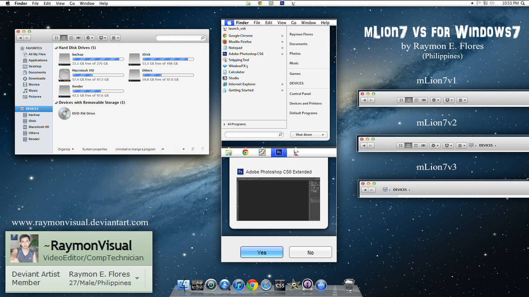Image resolution: width=529 pixels, height=297 pixels.
Task: Open the Window menu of the second Finder window
Action: tap(309, 22)
